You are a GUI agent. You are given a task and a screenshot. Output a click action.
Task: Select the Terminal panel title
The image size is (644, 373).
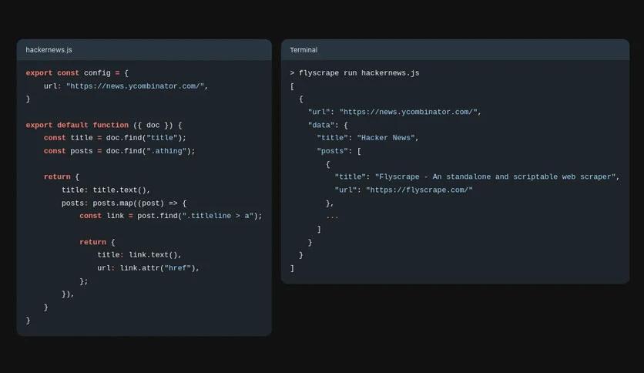point(304,49)
